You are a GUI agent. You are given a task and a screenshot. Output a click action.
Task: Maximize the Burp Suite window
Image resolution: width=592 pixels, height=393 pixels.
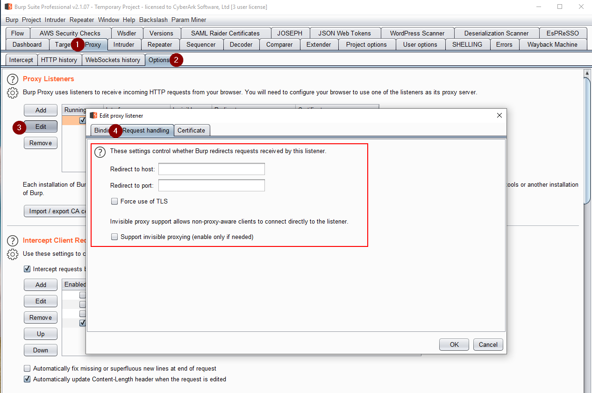(560, 7)
